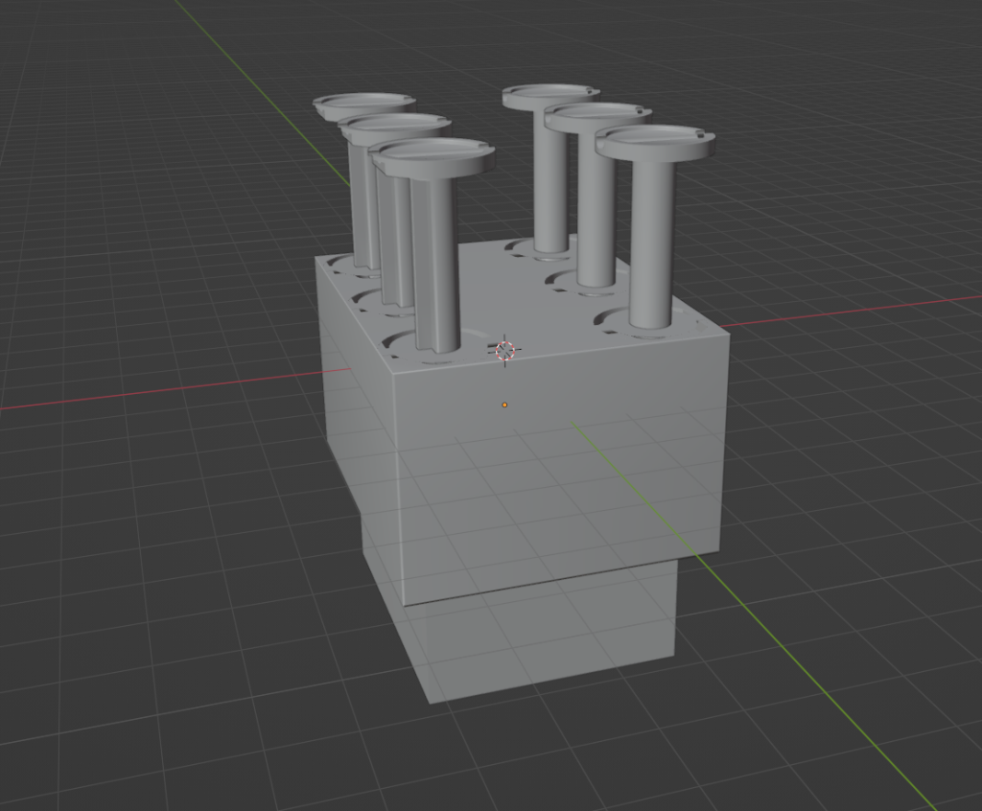
Task: Pick the rearmost valve disc in right row
Action: [548, 95]
